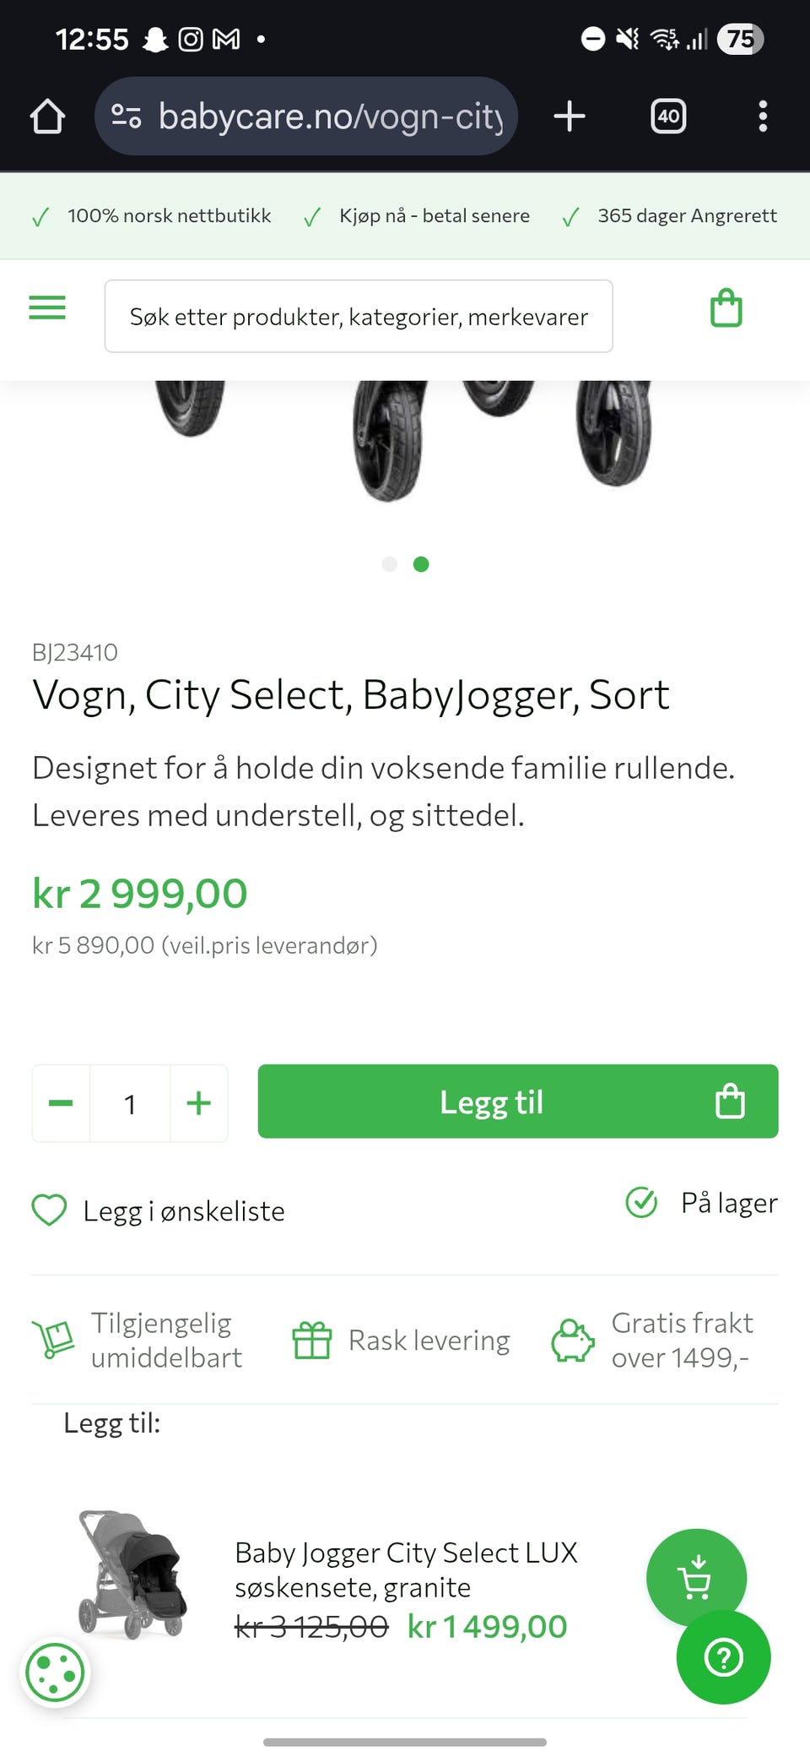Open a new browser tab

(x=570, y=117)
